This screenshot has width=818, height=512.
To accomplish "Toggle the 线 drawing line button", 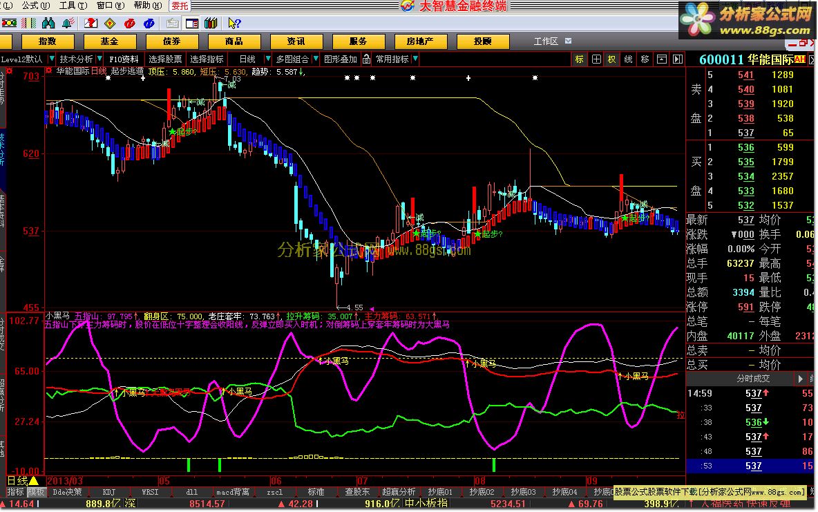I will 628,59.
